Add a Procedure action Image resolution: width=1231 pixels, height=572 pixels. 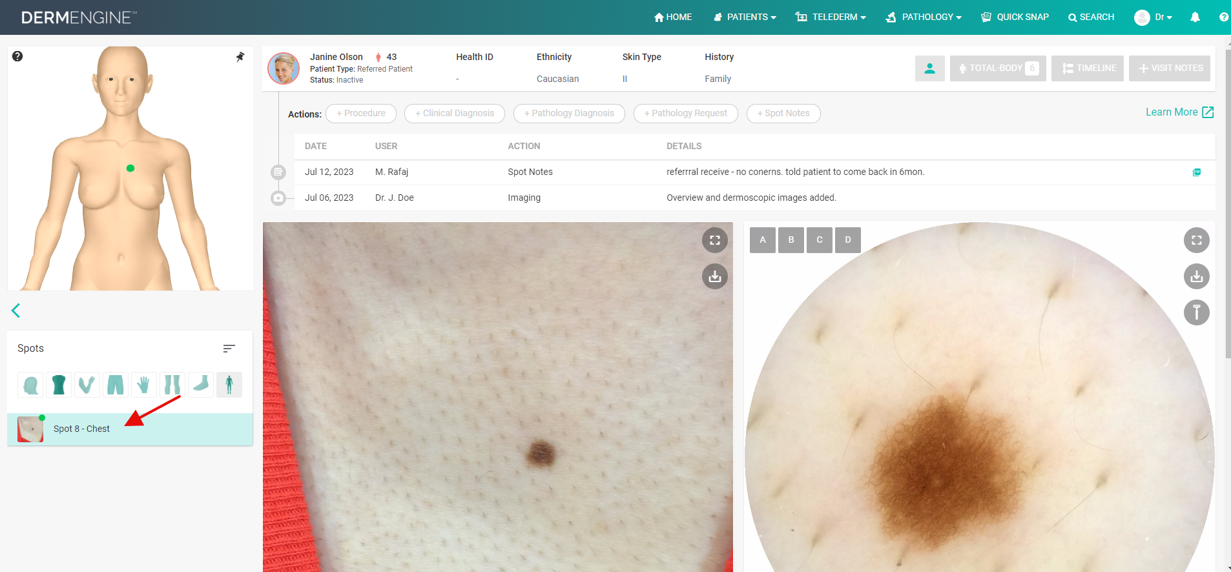tap(361, 114)
